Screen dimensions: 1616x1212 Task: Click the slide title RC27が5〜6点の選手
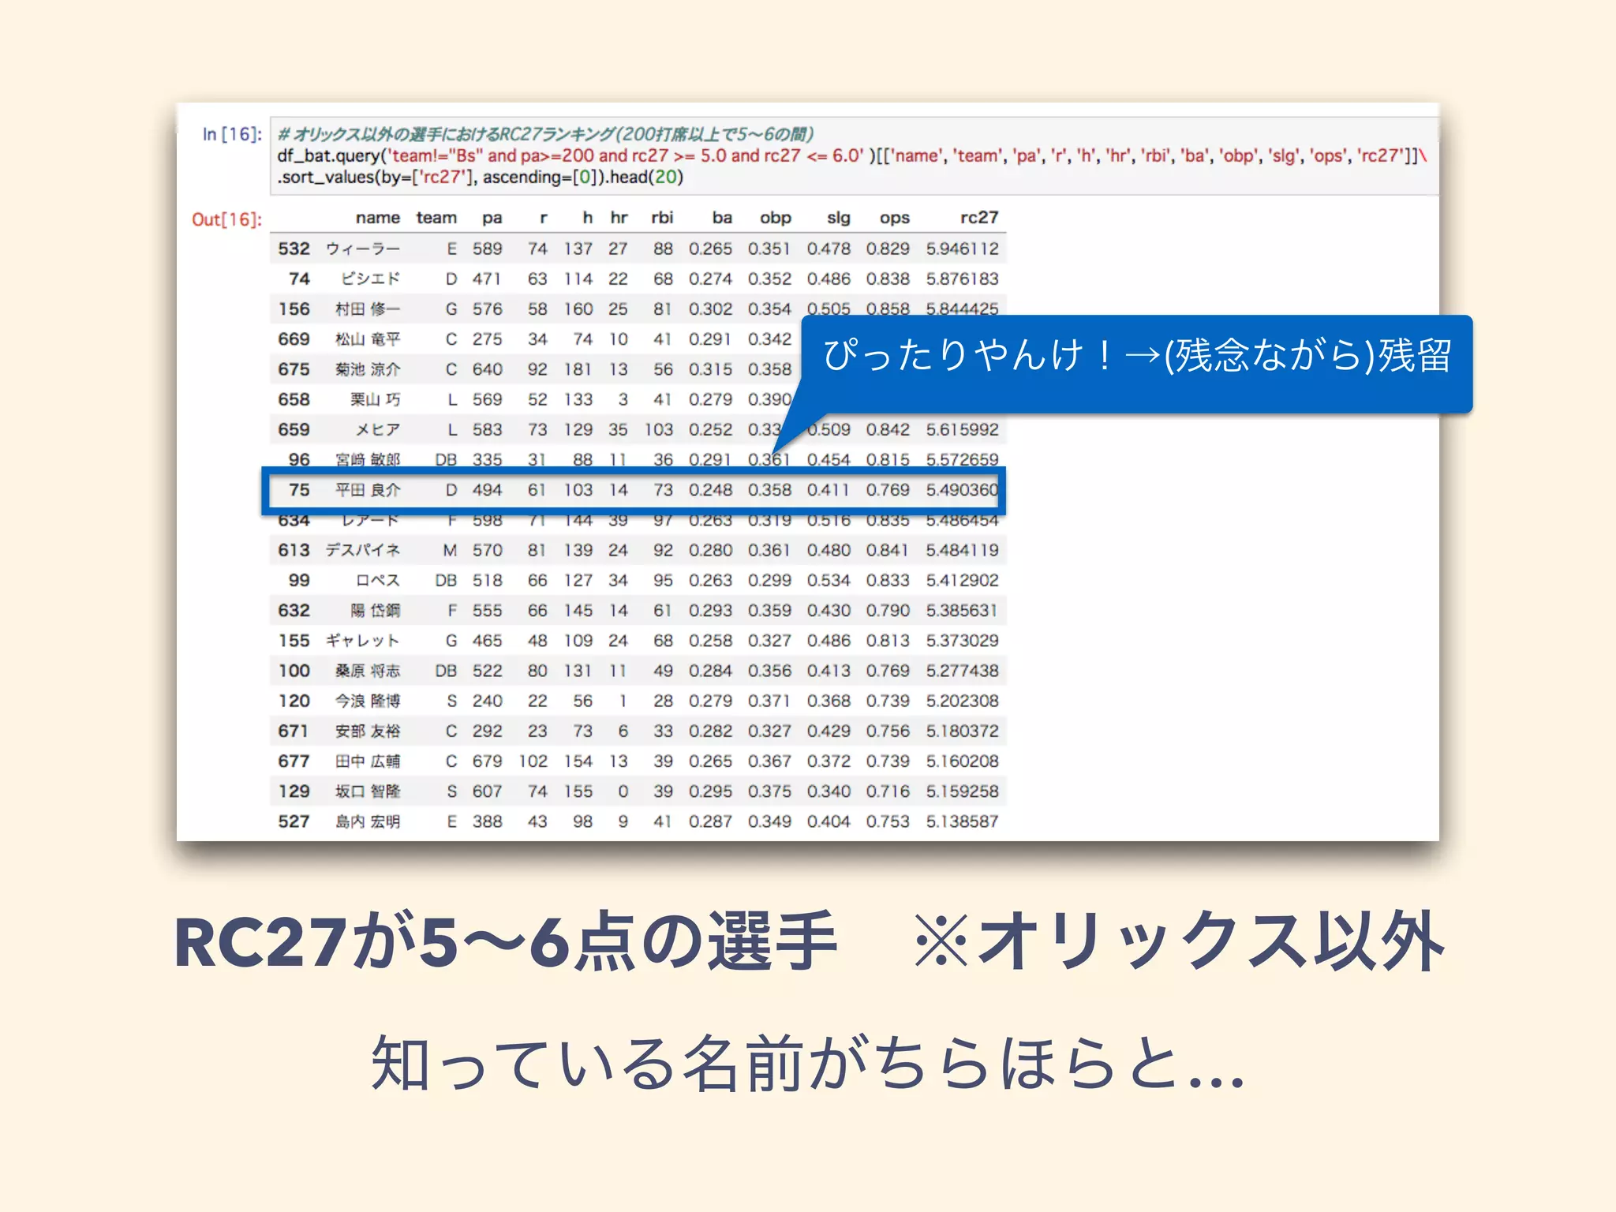[505, 941]
